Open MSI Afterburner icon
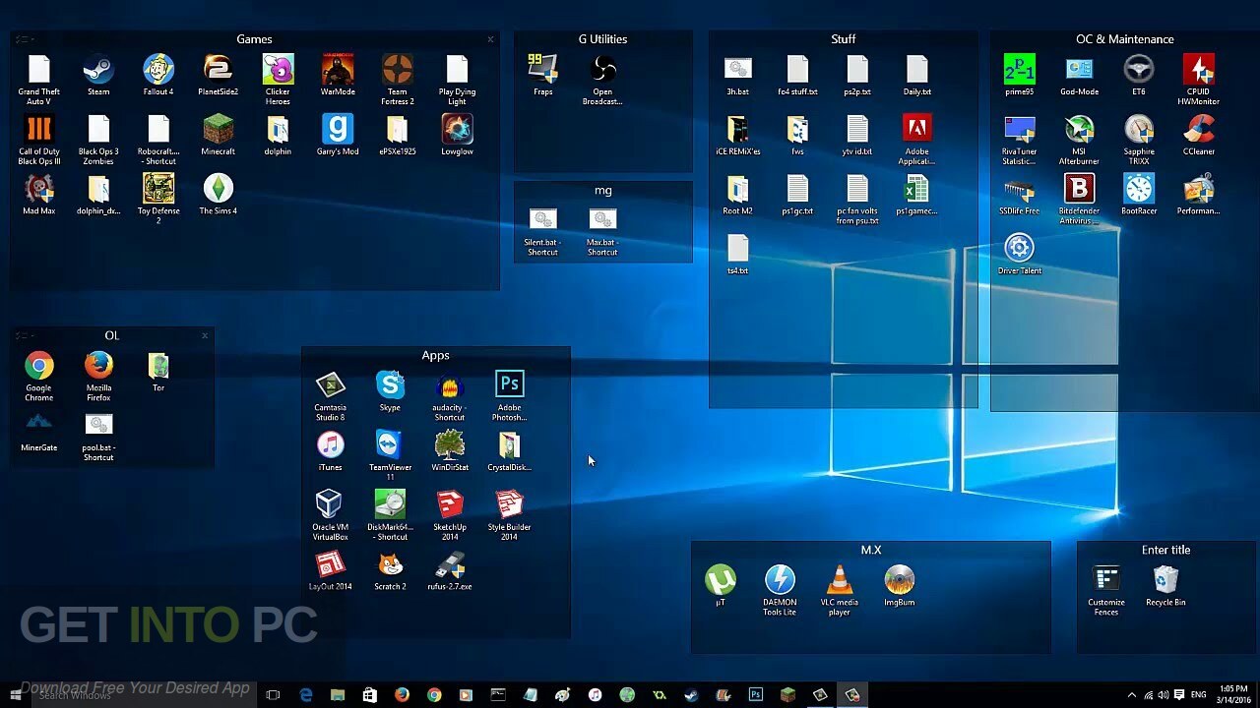 tap(1079, 140)
